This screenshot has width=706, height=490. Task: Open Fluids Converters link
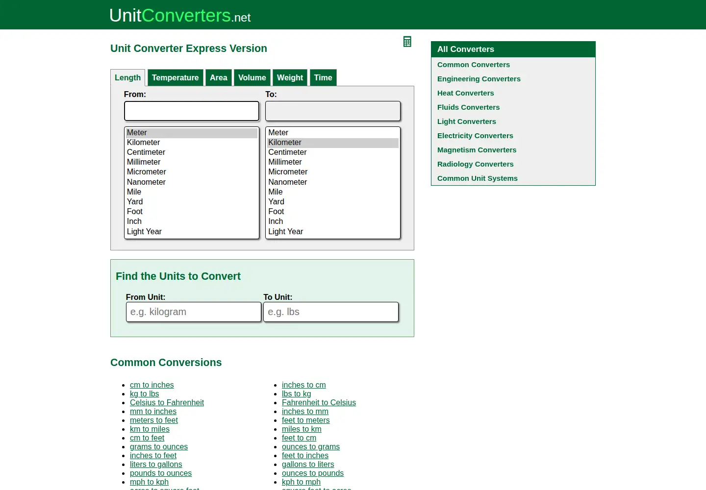click(x=469, y=107)
